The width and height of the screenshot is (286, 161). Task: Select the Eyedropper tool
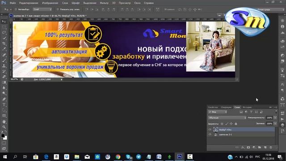4,49
